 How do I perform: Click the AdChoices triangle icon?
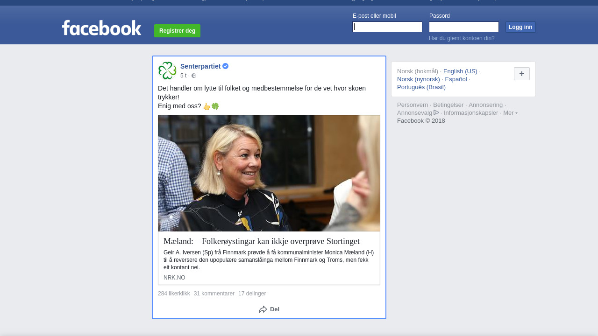[436, 112]
